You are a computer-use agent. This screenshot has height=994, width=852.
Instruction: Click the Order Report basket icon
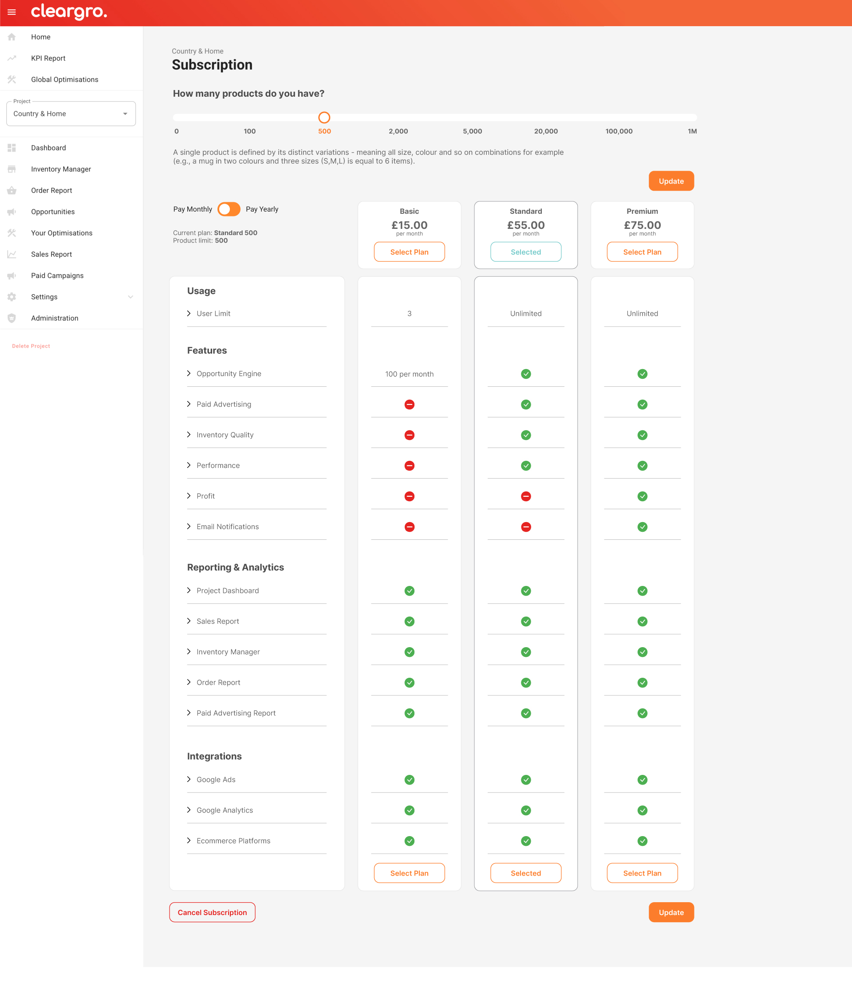(x=12, y=190)
